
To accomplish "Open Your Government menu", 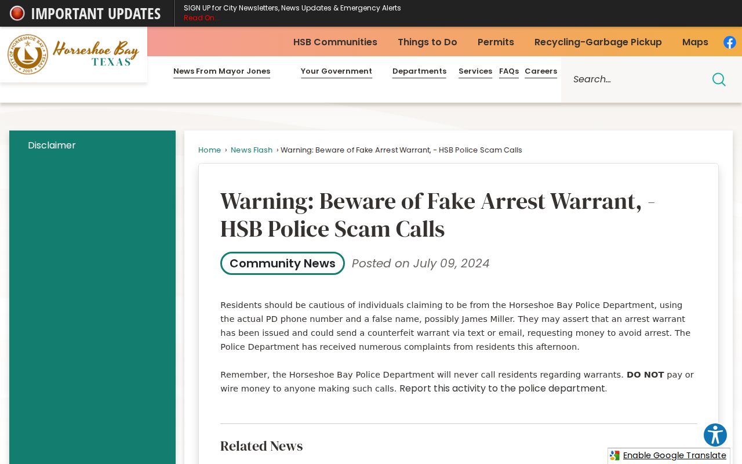I will coord(336,71).
